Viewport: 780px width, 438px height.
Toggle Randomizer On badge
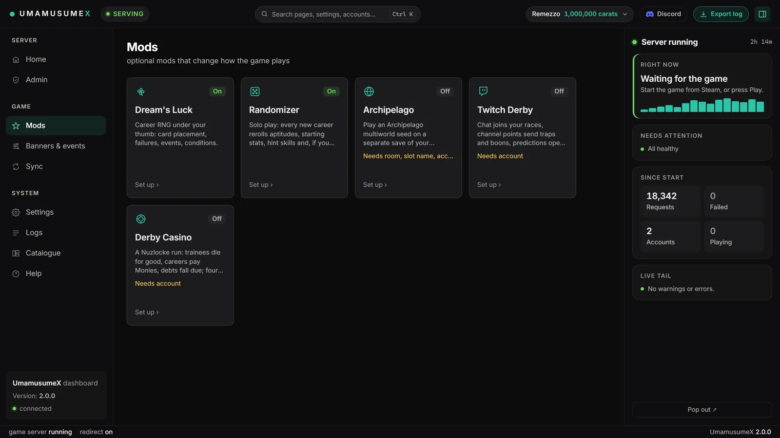pyautogui.click(x=331, y=91)
